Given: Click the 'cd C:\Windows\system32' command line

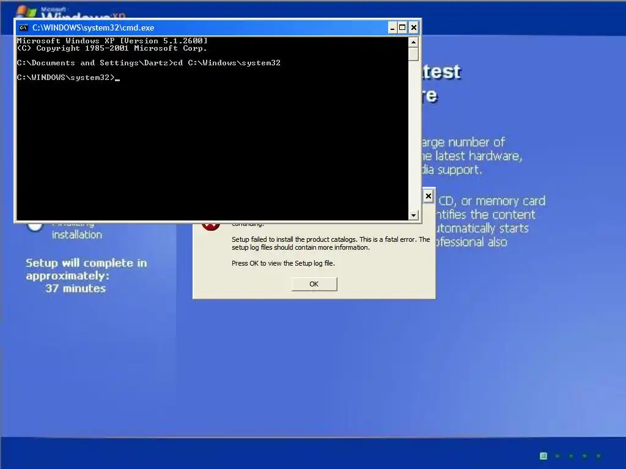Looking at the screenshot, I should pyautogui.click(x=149, y=63).
